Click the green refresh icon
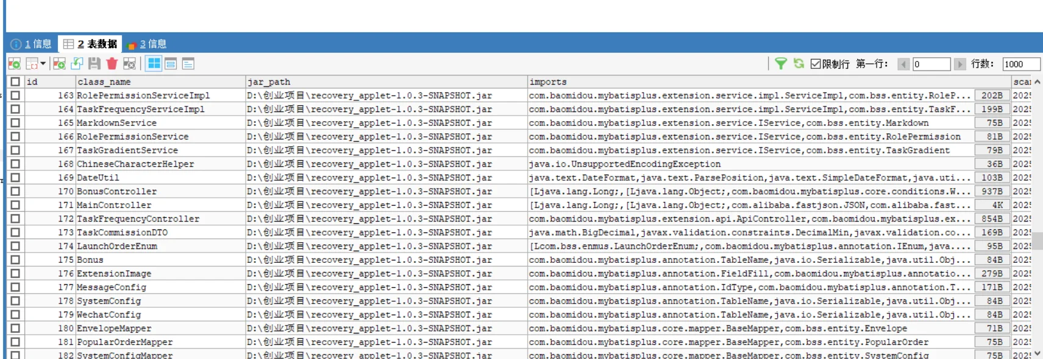Image resolution: width=1043 pixels, height=359 pixels. (x=799, y=63)
